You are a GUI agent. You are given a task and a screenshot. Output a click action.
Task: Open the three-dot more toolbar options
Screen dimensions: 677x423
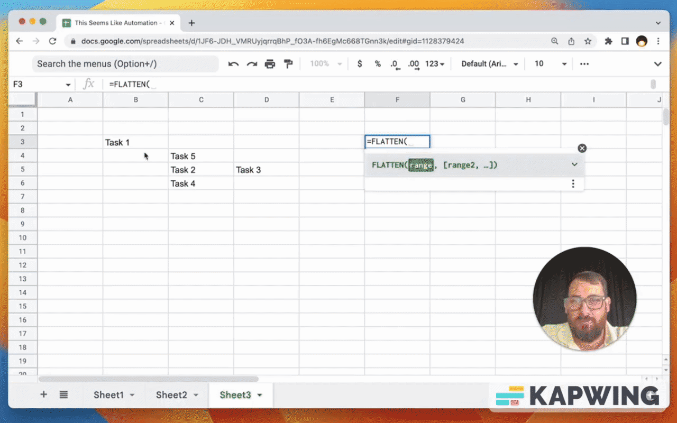tap(584, 63)
